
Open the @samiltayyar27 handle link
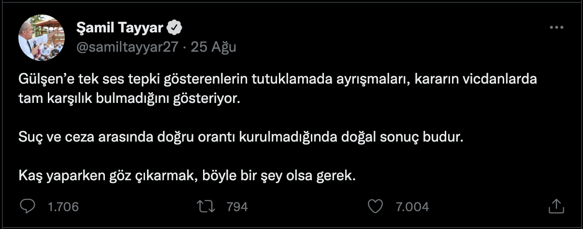(x=128, y=47)
